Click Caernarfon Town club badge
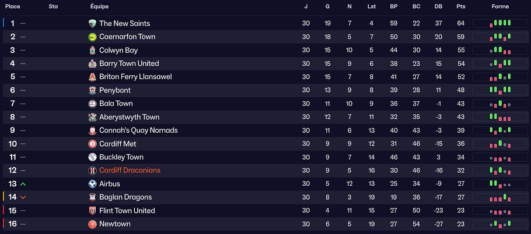The width and height of the screenshot is (531, 234). [x=92, y=37]
